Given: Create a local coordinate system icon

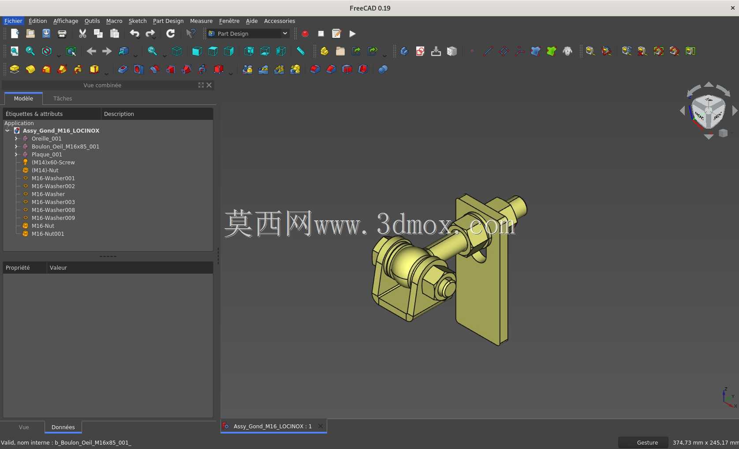Looking at the screenshot, I should [x=520, y=51].
